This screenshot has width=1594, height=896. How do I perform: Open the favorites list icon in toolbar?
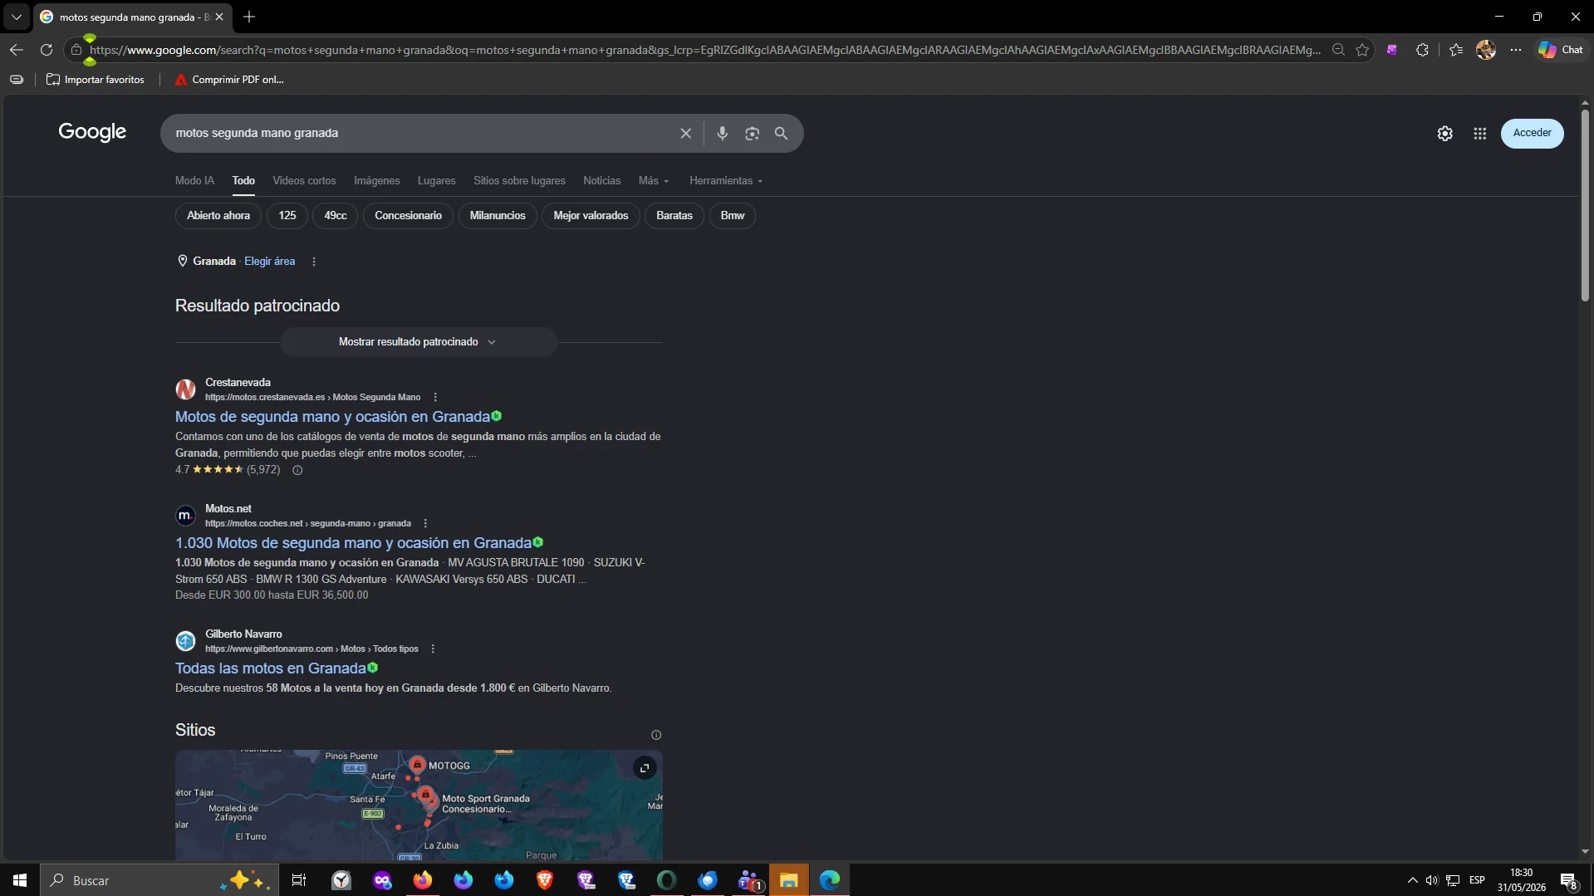pyautogui.click(x=1456, y=50)
